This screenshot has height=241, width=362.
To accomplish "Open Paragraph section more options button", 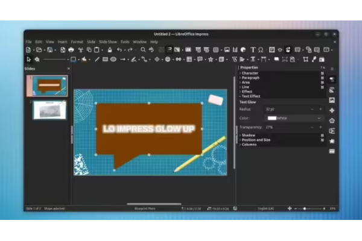I will [x=322, y=78].
